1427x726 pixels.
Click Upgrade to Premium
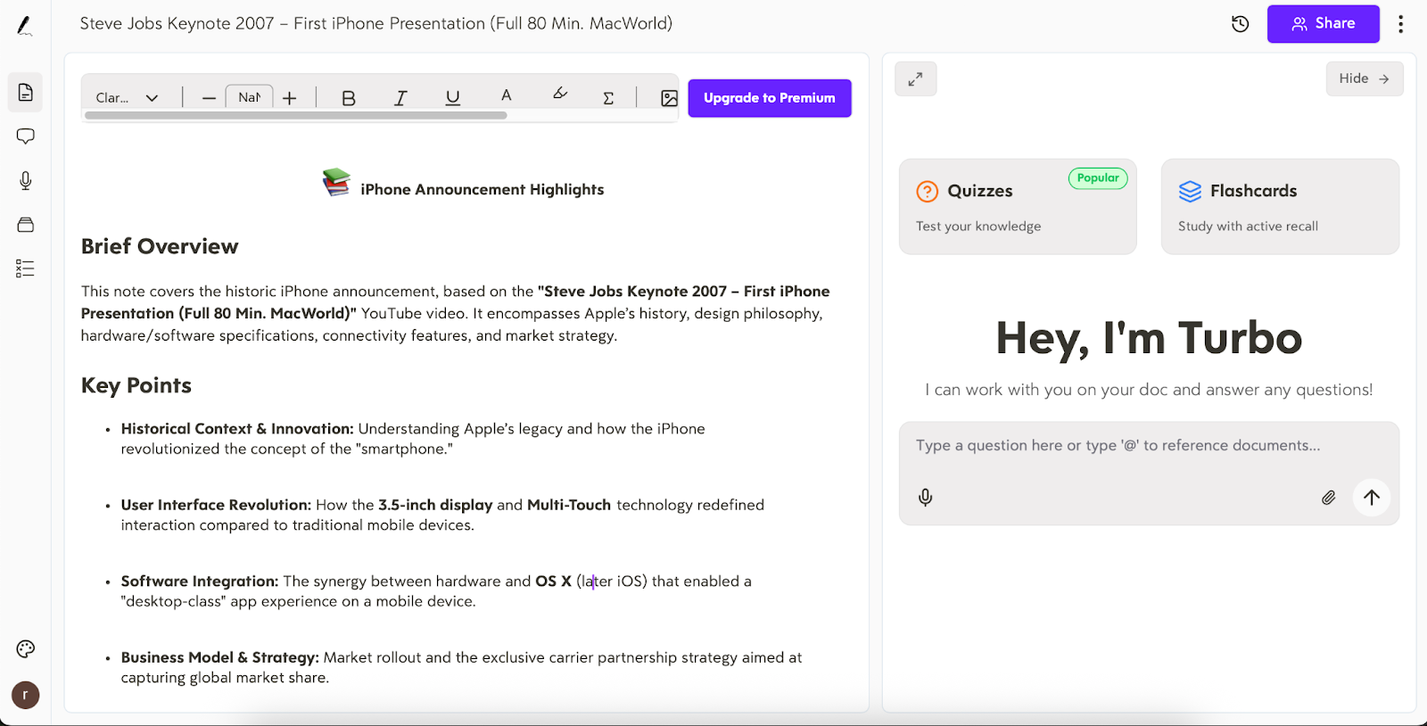click(770, 98)
